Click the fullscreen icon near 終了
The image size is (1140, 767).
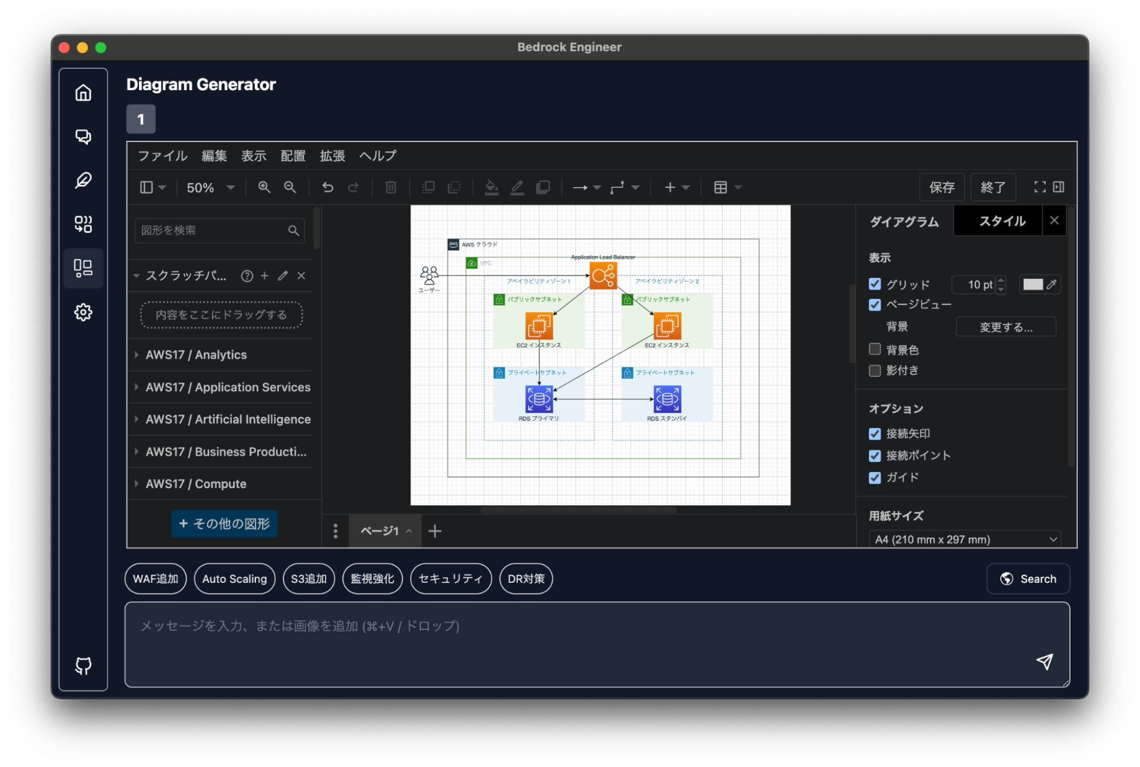pos(1040,187)
